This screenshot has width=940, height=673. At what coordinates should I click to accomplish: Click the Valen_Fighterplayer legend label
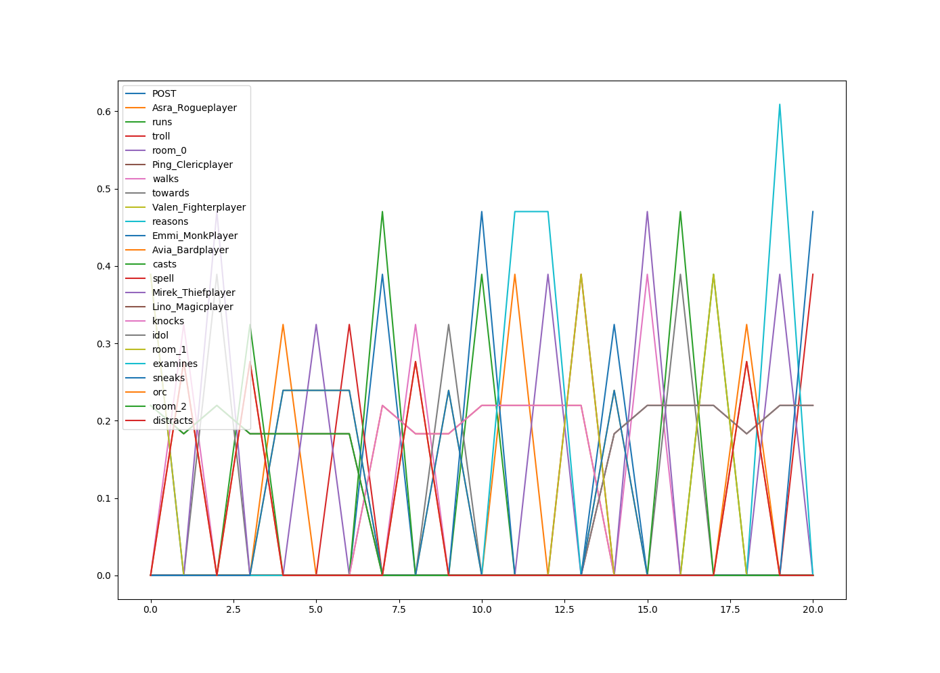[198, 207]
